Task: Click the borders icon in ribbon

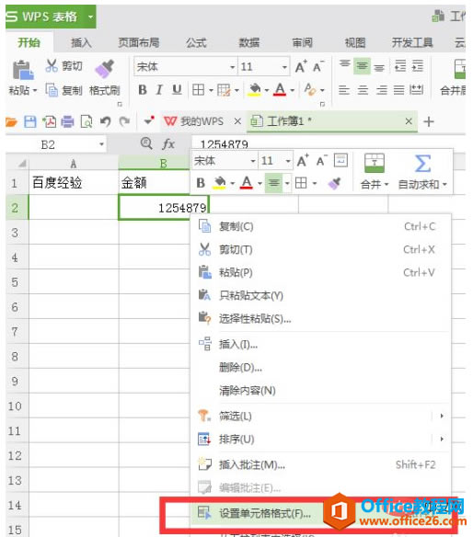Action: tap(198, 90)
